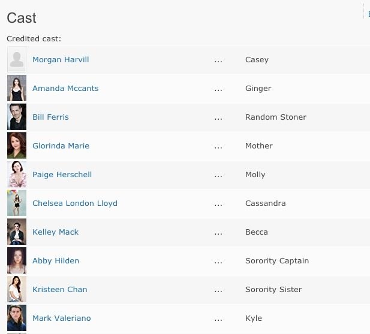Click Morgan Harvill's placeholder avatar icon
The width and height of the screenshot is (370, 334).
pos(17,60)
